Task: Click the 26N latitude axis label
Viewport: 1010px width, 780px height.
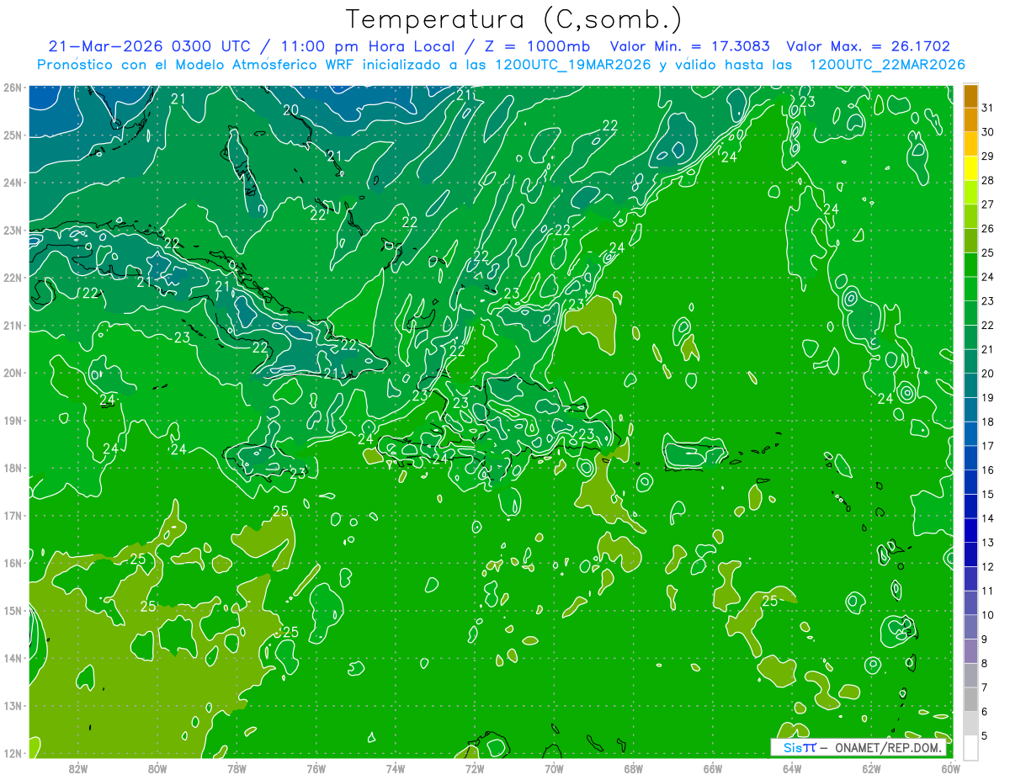Action: 13,88
